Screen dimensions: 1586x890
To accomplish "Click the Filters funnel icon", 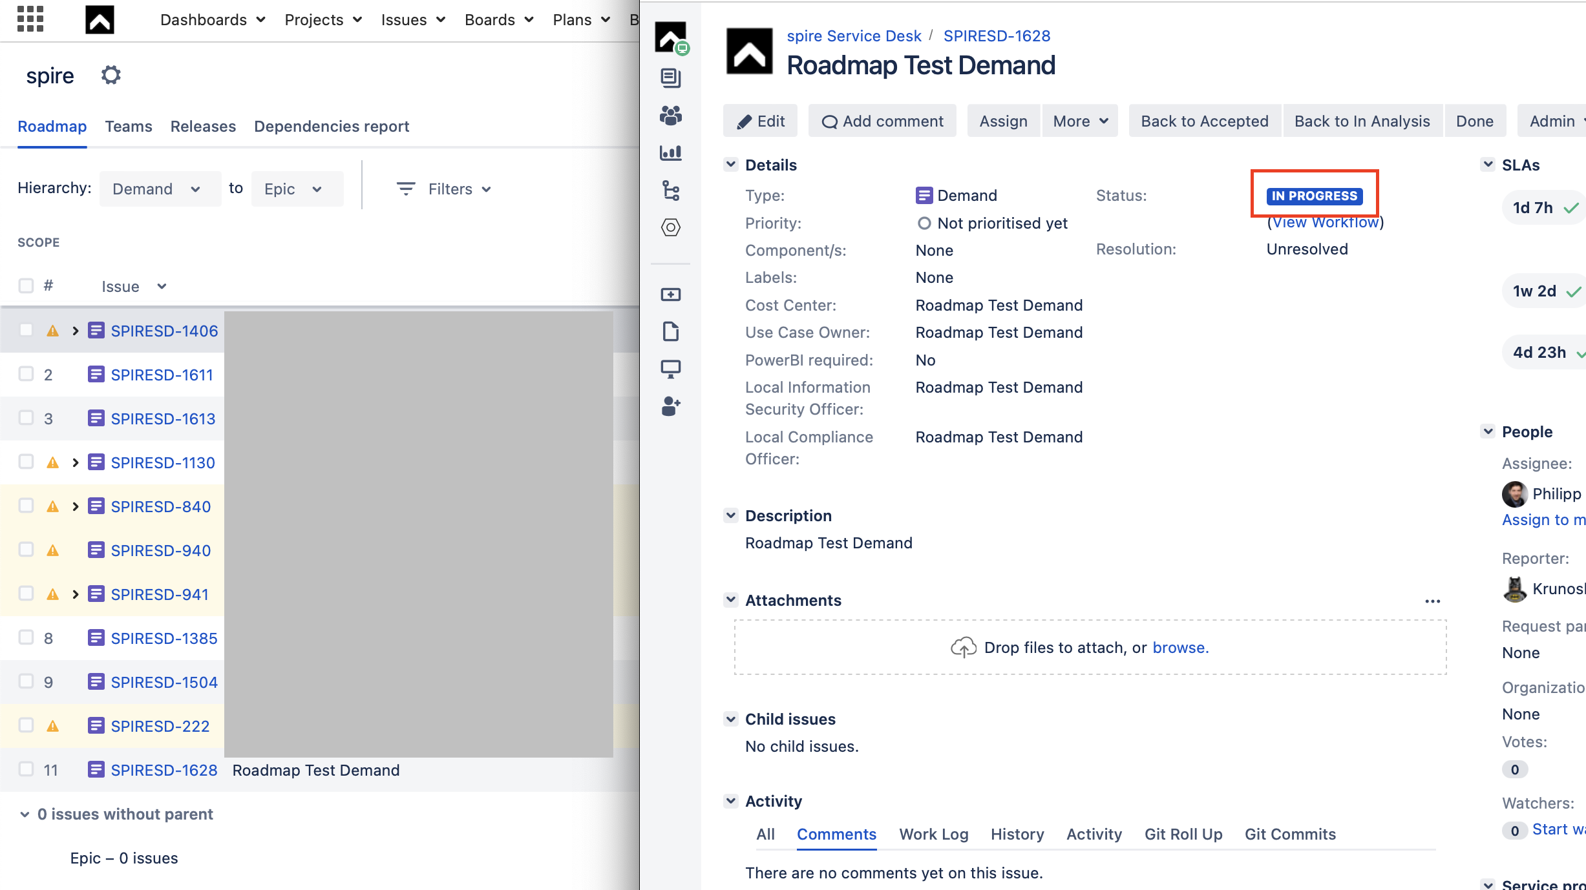I will click(405, 189).
